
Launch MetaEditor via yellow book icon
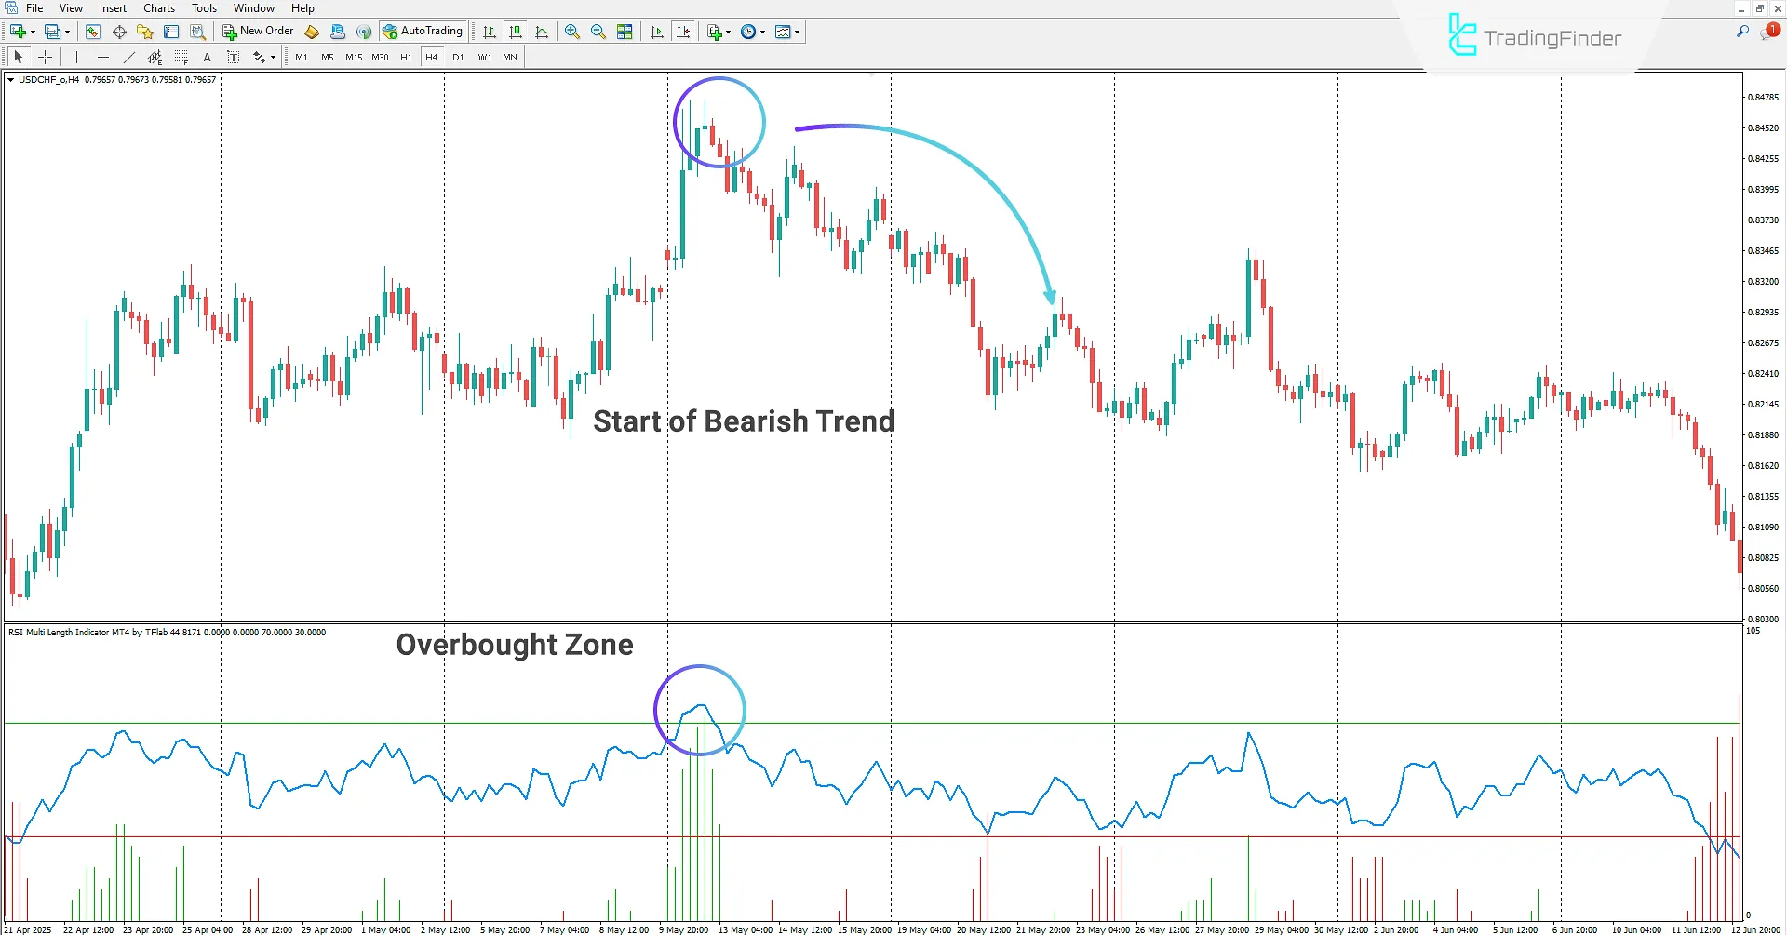[312, 32]
